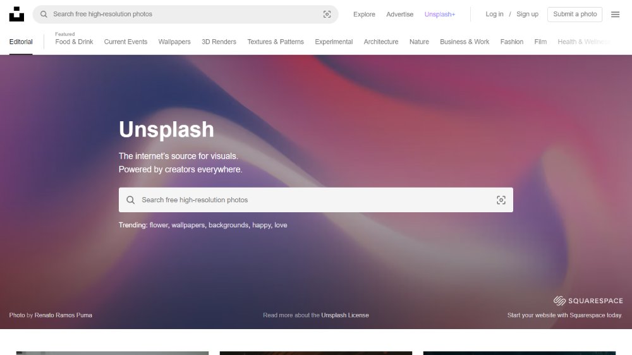
Task: Open visual search in hero search box
Action: 501,200
